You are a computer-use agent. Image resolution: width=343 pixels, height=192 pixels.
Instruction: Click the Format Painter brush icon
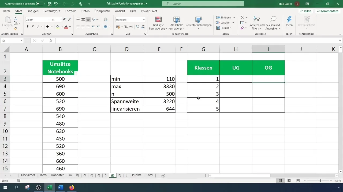[x=16, y=28]
